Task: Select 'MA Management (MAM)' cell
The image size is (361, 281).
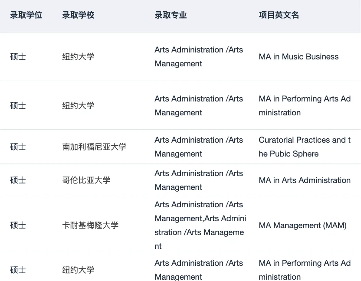Action: (x=302, y=225)
